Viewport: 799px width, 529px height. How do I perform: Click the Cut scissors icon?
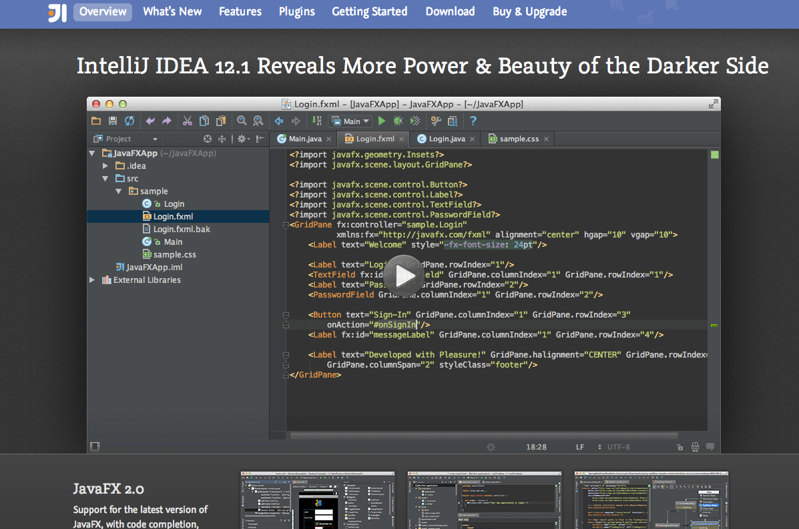pyautogui.click(x=187, y=121)
